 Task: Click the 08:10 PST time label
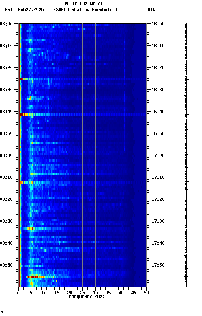pos(6,46)
